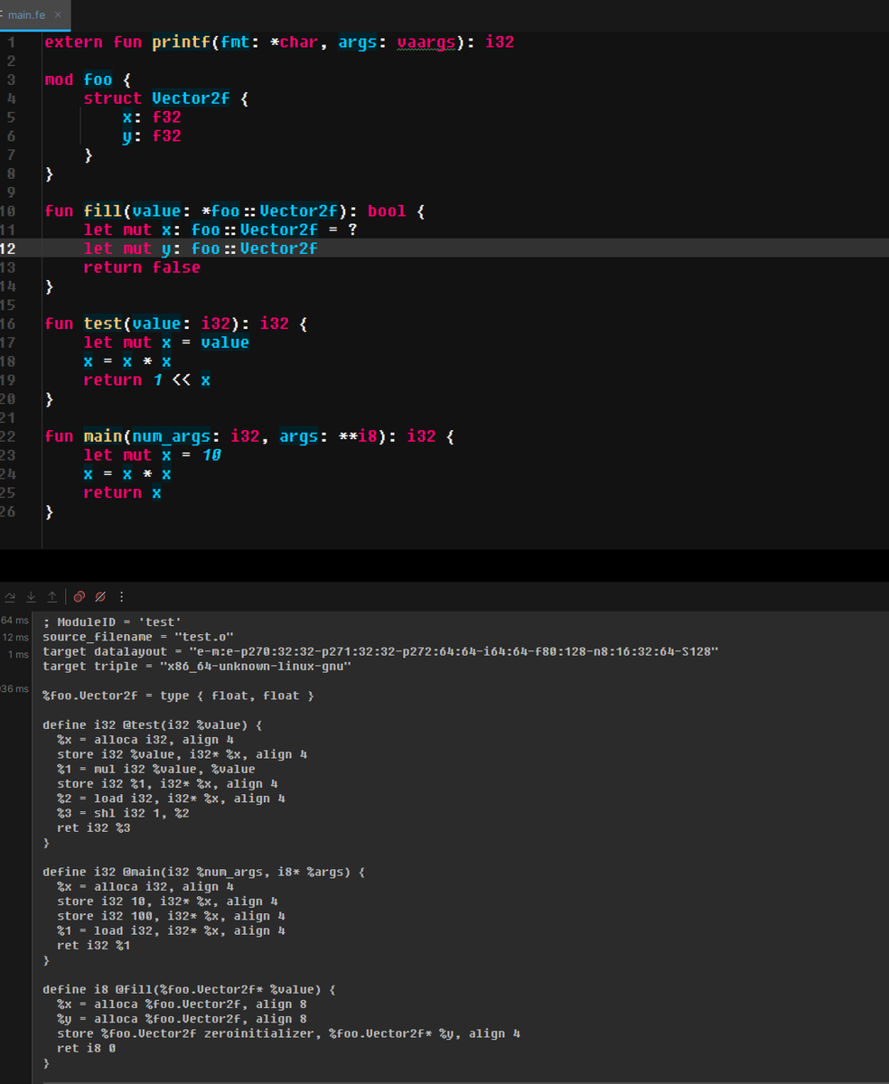Click the 'x: f32' field

[x=152, y=117]
